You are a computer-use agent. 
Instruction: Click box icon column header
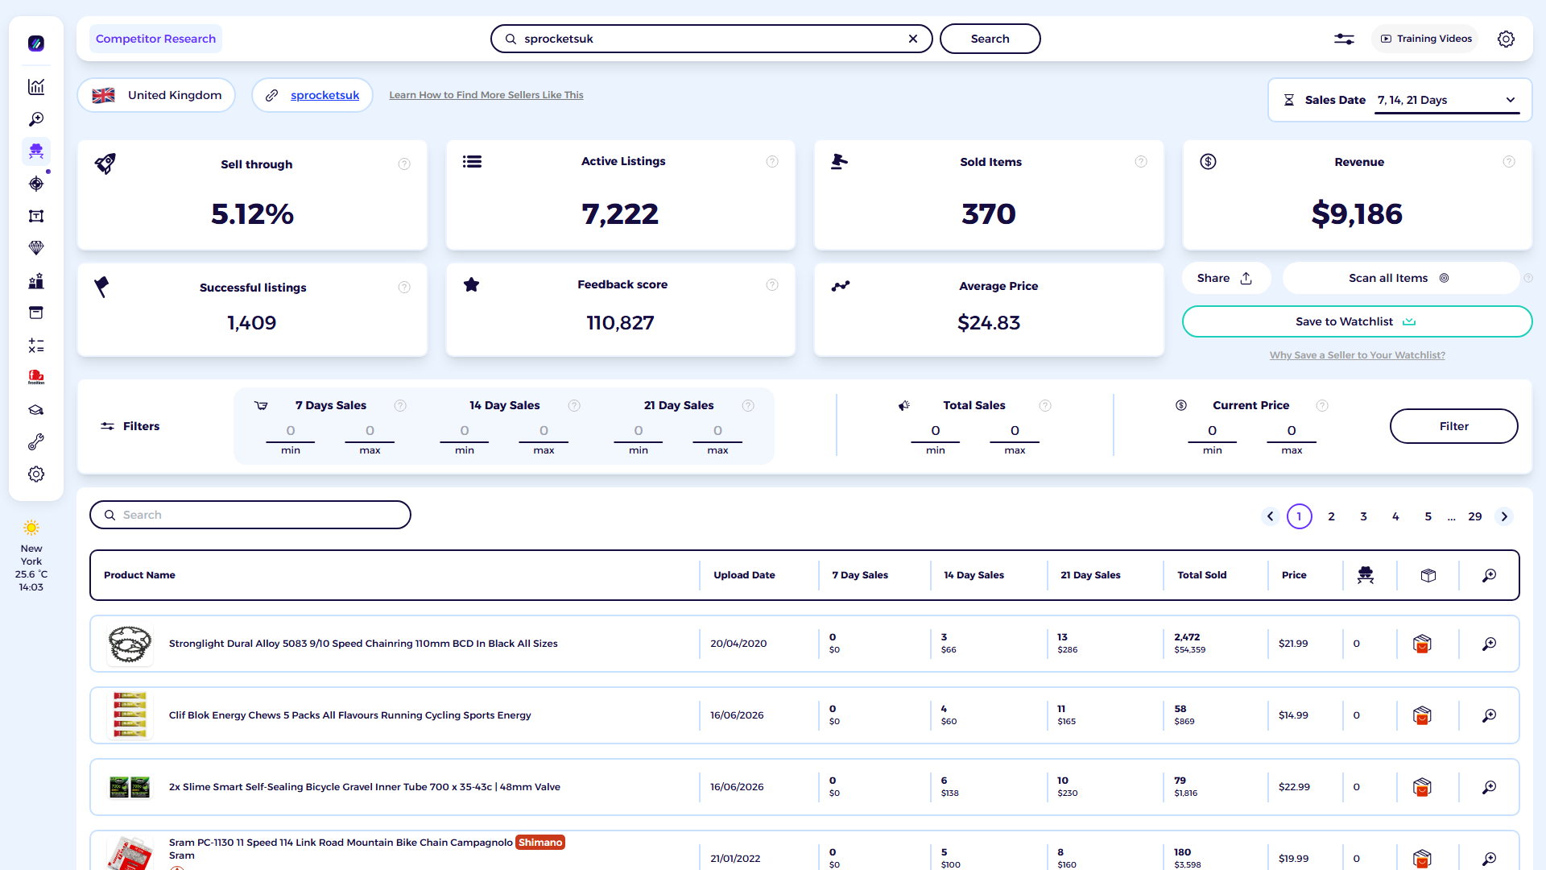point(1428,575)
